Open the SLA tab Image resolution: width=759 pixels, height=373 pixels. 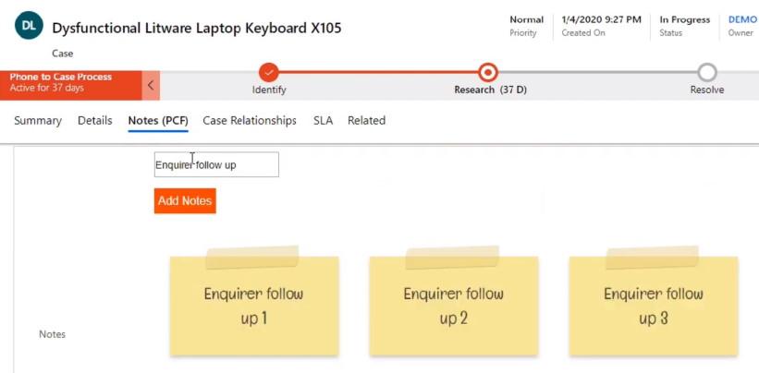pos(323,120)
